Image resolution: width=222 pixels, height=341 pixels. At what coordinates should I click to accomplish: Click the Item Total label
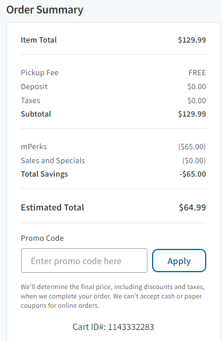[38, 40]
